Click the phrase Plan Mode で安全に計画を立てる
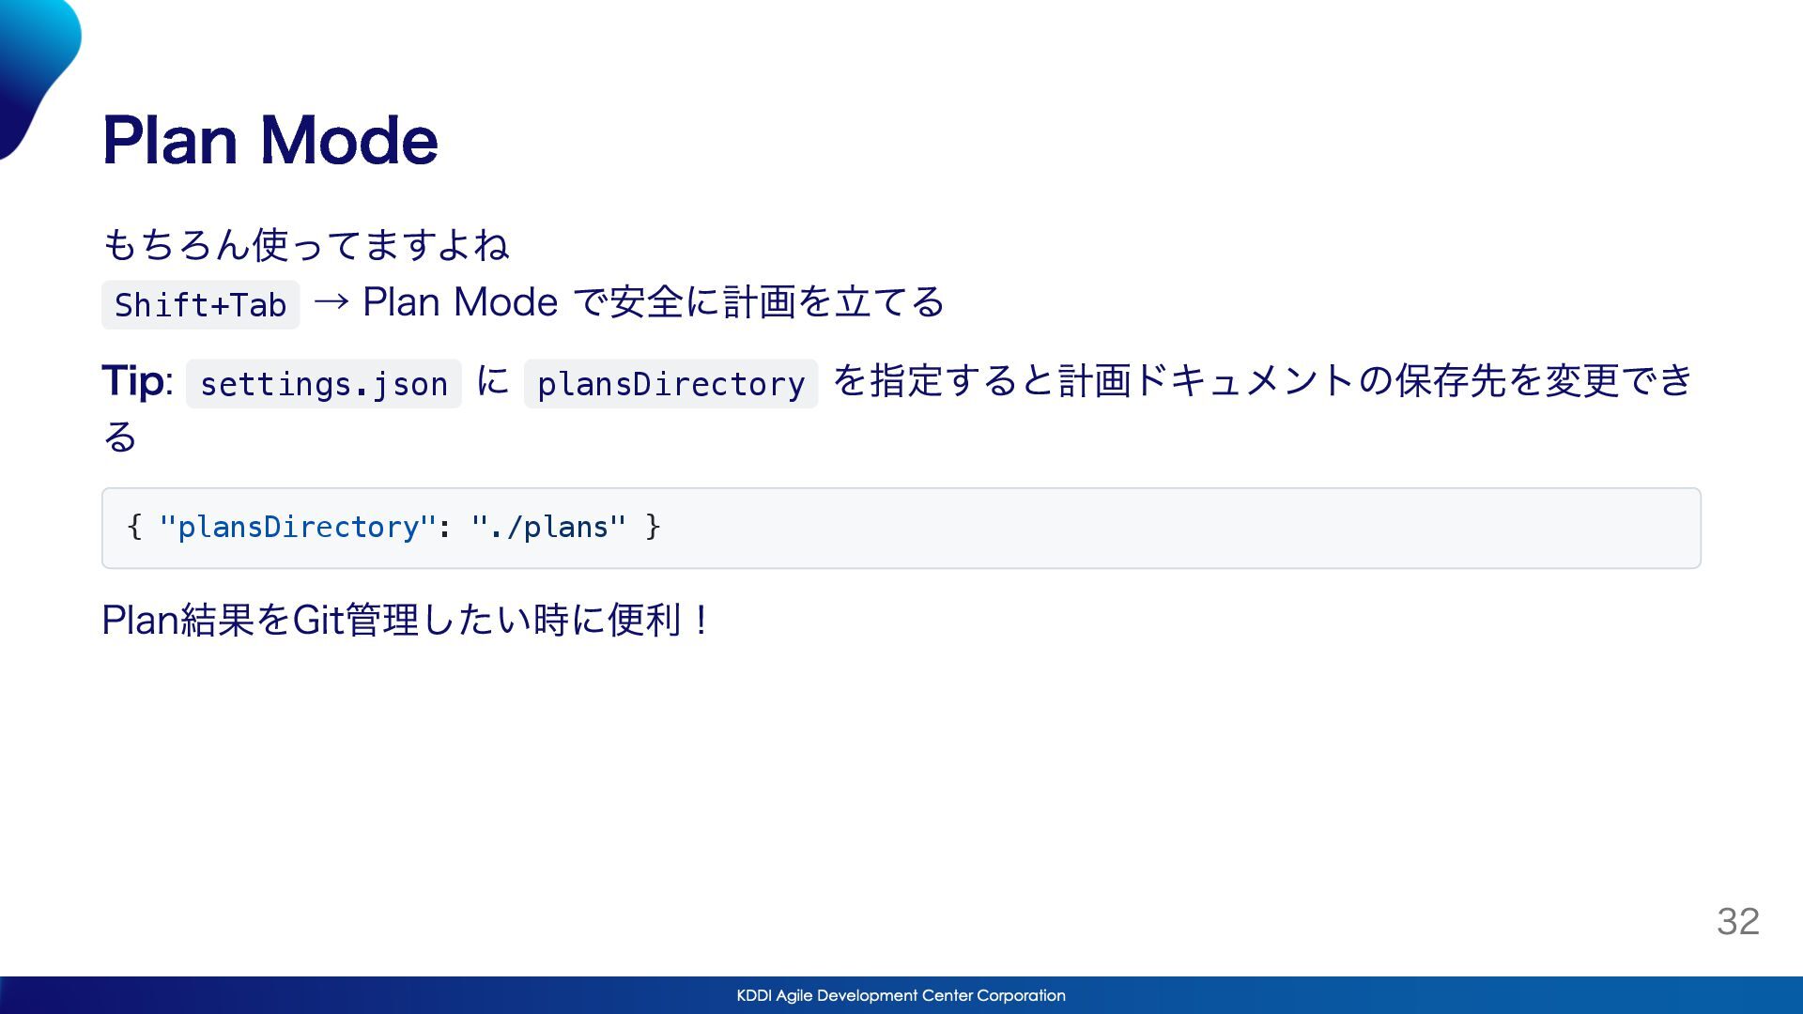The image size is (1803, 1014). (653, 302)
